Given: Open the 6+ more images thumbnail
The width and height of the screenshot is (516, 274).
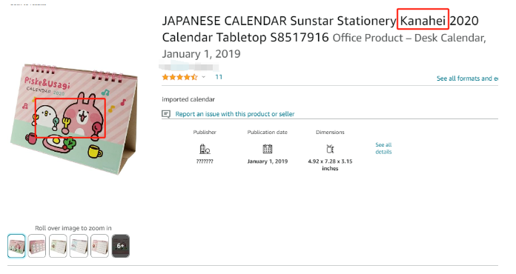Looking at the screenshot, I should click(120, 246).
